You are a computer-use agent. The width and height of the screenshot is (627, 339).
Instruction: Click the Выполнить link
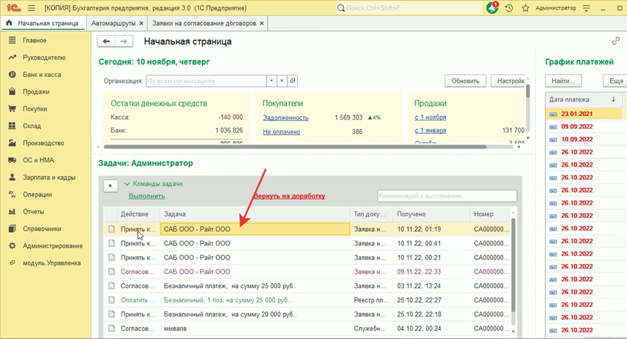147,196
